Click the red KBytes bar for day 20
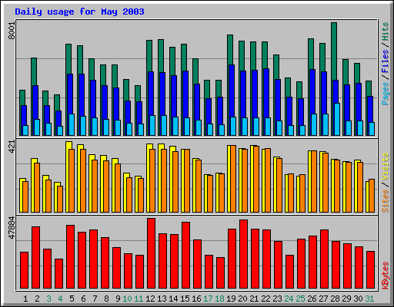Image resolution: width=394 pixels, height=307 pixels. tap(243, 254)
